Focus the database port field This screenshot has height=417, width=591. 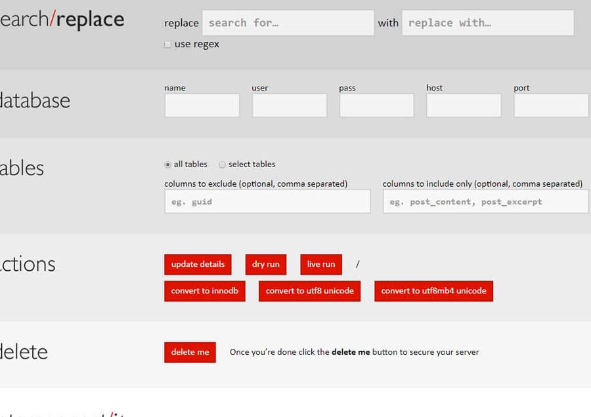click(x=551, y=106)
